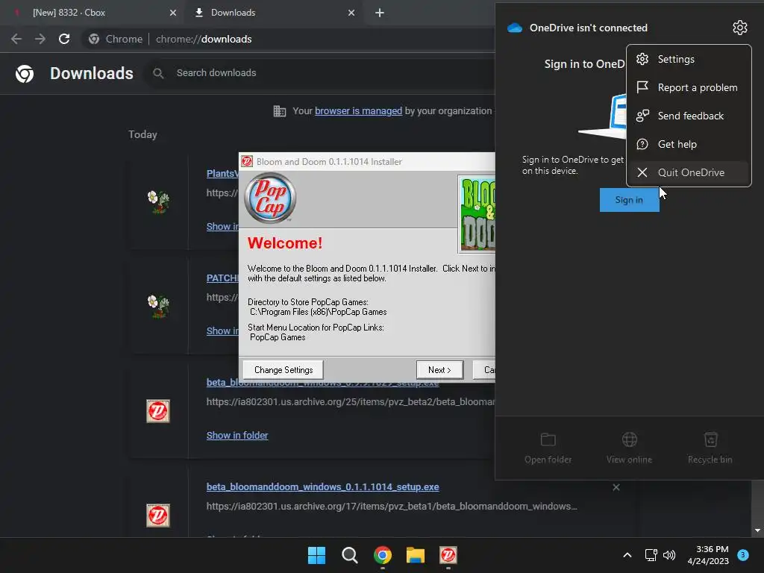Viewport: 764px width, 573px height.
Task: Choose Report a problem menu entry
Action: click(x=689, y=88)
